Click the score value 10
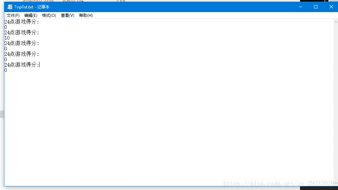The image size is (338, 190). 7,38
